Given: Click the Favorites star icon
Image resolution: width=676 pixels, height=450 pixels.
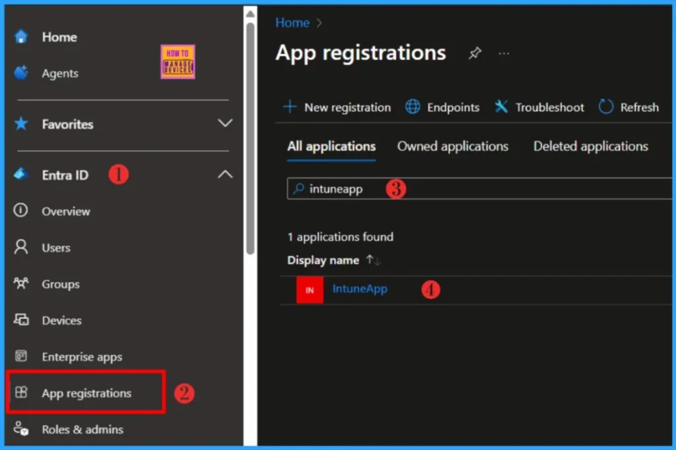Looking at the screenshot, I should (x=21, y=123).
